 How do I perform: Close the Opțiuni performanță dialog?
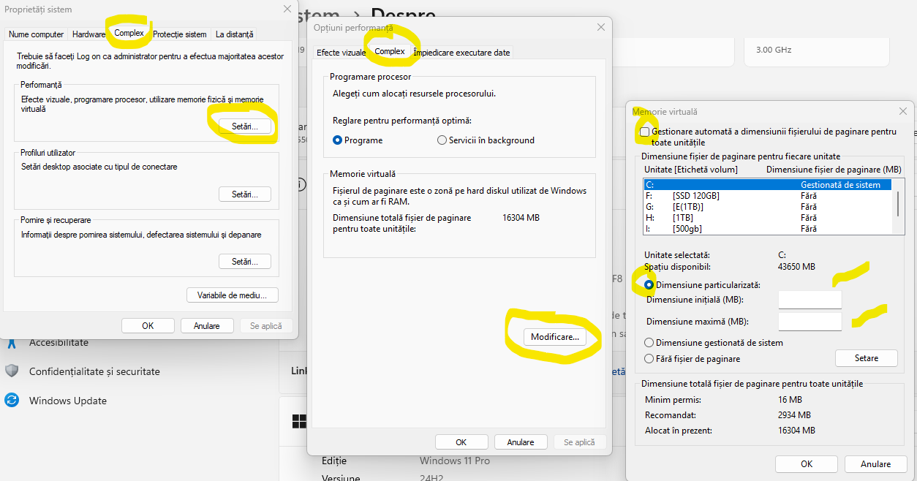pos(601,27)
